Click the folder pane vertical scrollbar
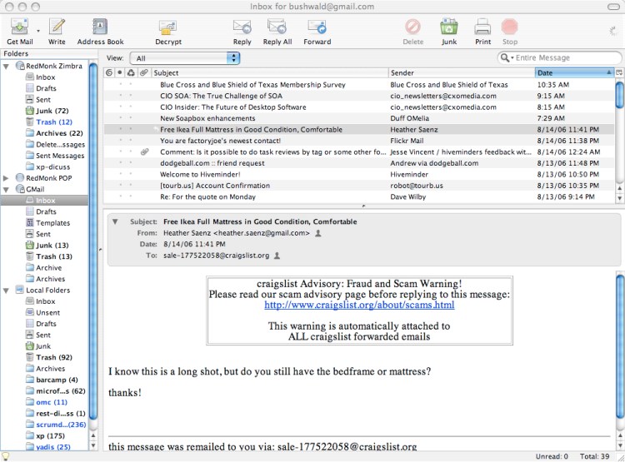This screenshot has width=625, height=462. (92, 241)
